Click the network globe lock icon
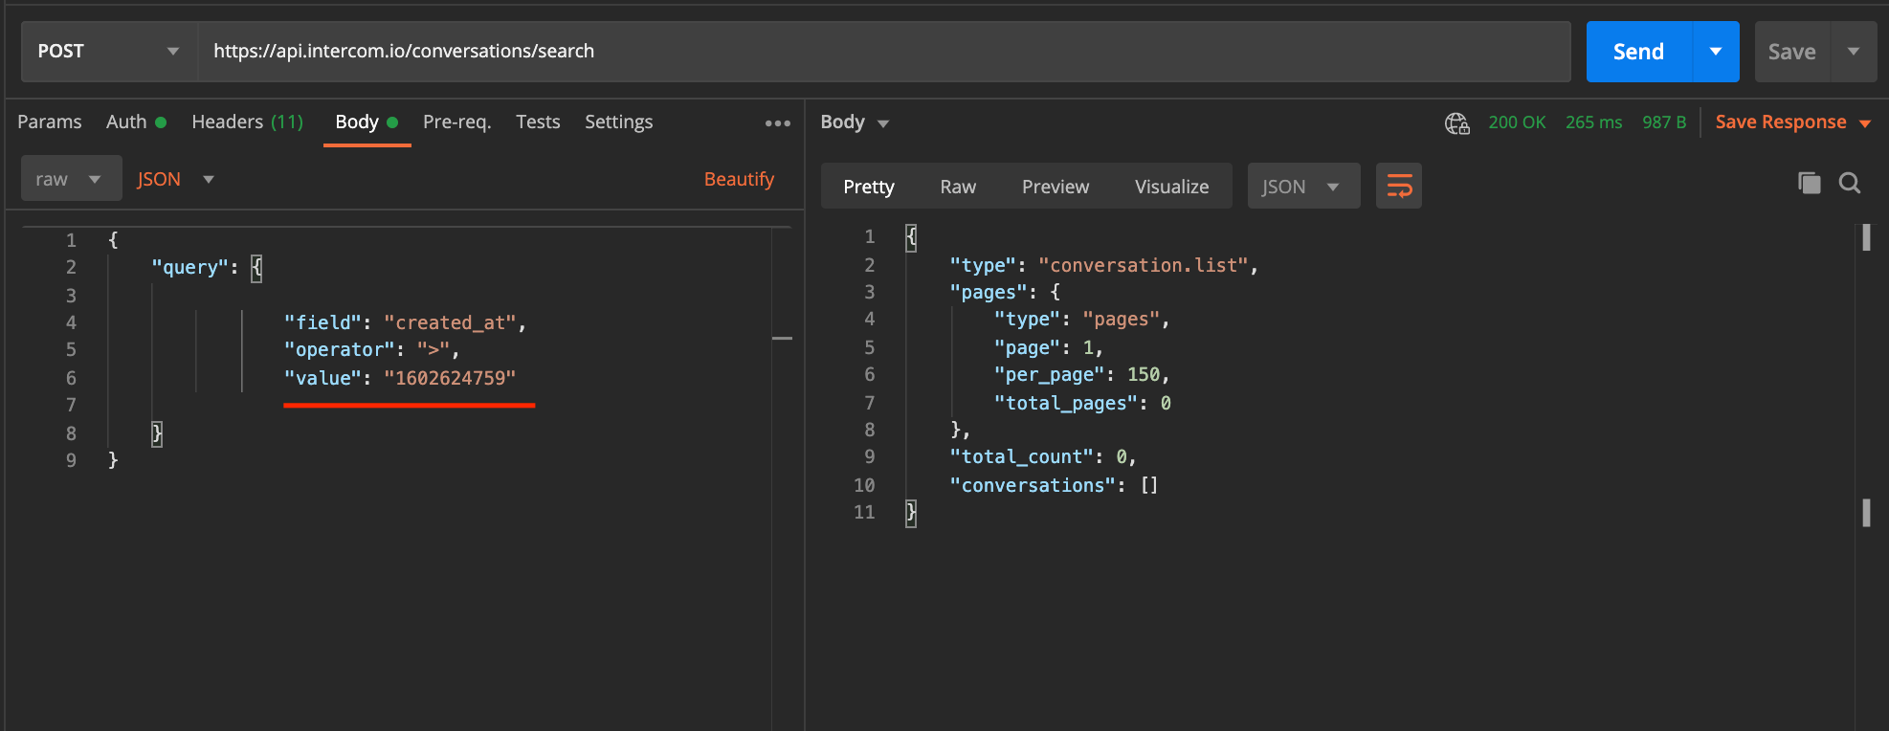 pos(1456,123)
